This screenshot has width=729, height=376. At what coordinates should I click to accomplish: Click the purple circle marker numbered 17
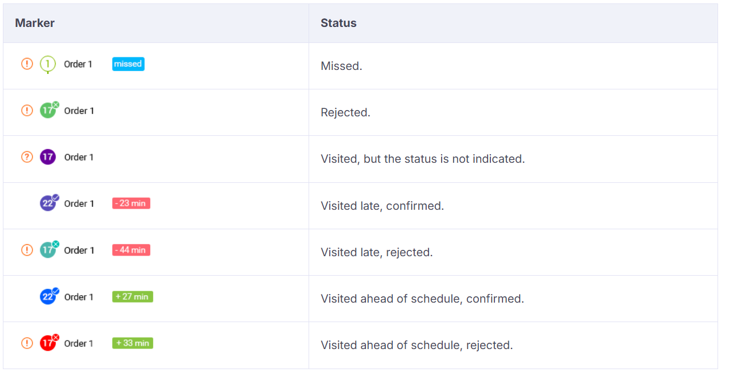(48, 157)
